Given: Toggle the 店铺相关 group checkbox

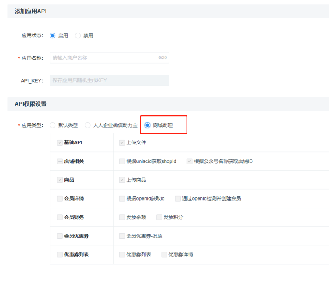Looking at the screenshot, I should point(60,161).
